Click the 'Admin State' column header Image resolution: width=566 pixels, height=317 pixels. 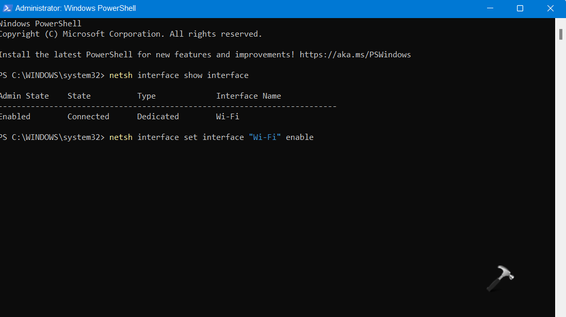click(24, 96)
